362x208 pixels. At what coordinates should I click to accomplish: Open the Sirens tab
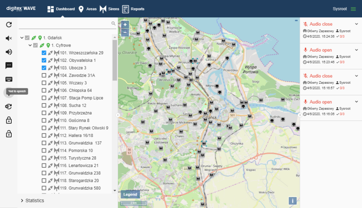click(x=110, y=9)
